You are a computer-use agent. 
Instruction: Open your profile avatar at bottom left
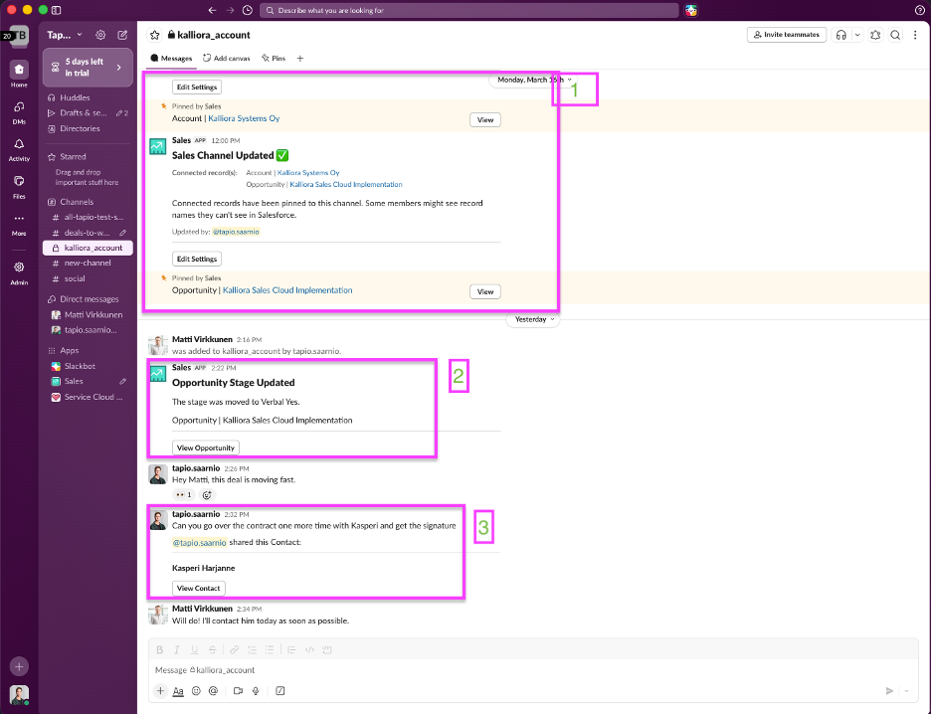pos(19,694)
